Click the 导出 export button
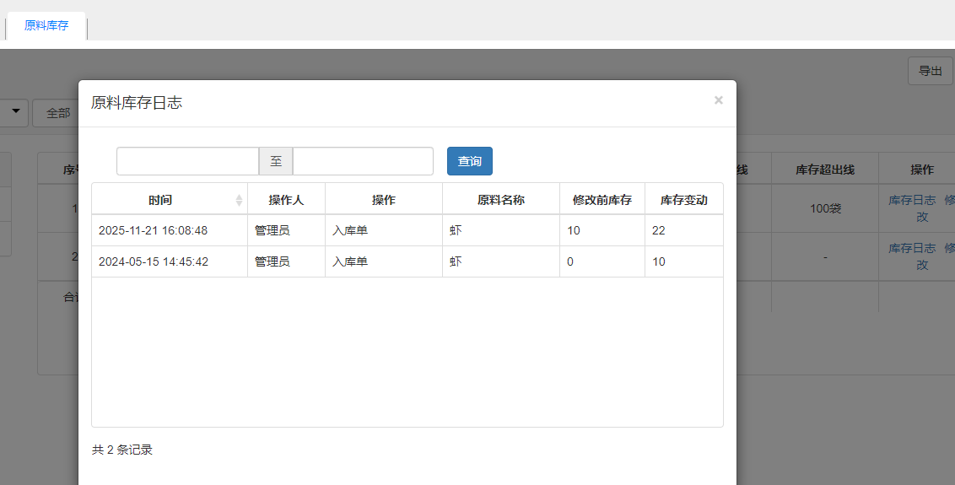 click(x=930, y=71)
